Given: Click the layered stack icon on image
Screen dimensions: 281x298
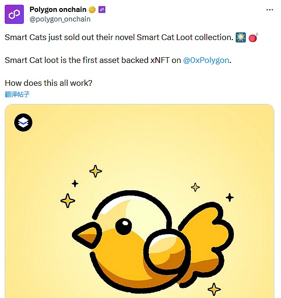Looking at the screenshot, I should pos(23,123).
